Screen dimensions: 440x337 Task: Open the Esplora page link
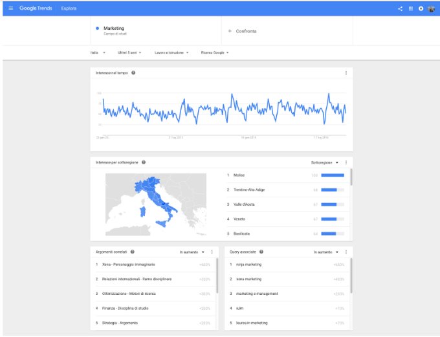pyautogui.click(x=69, y=8)
